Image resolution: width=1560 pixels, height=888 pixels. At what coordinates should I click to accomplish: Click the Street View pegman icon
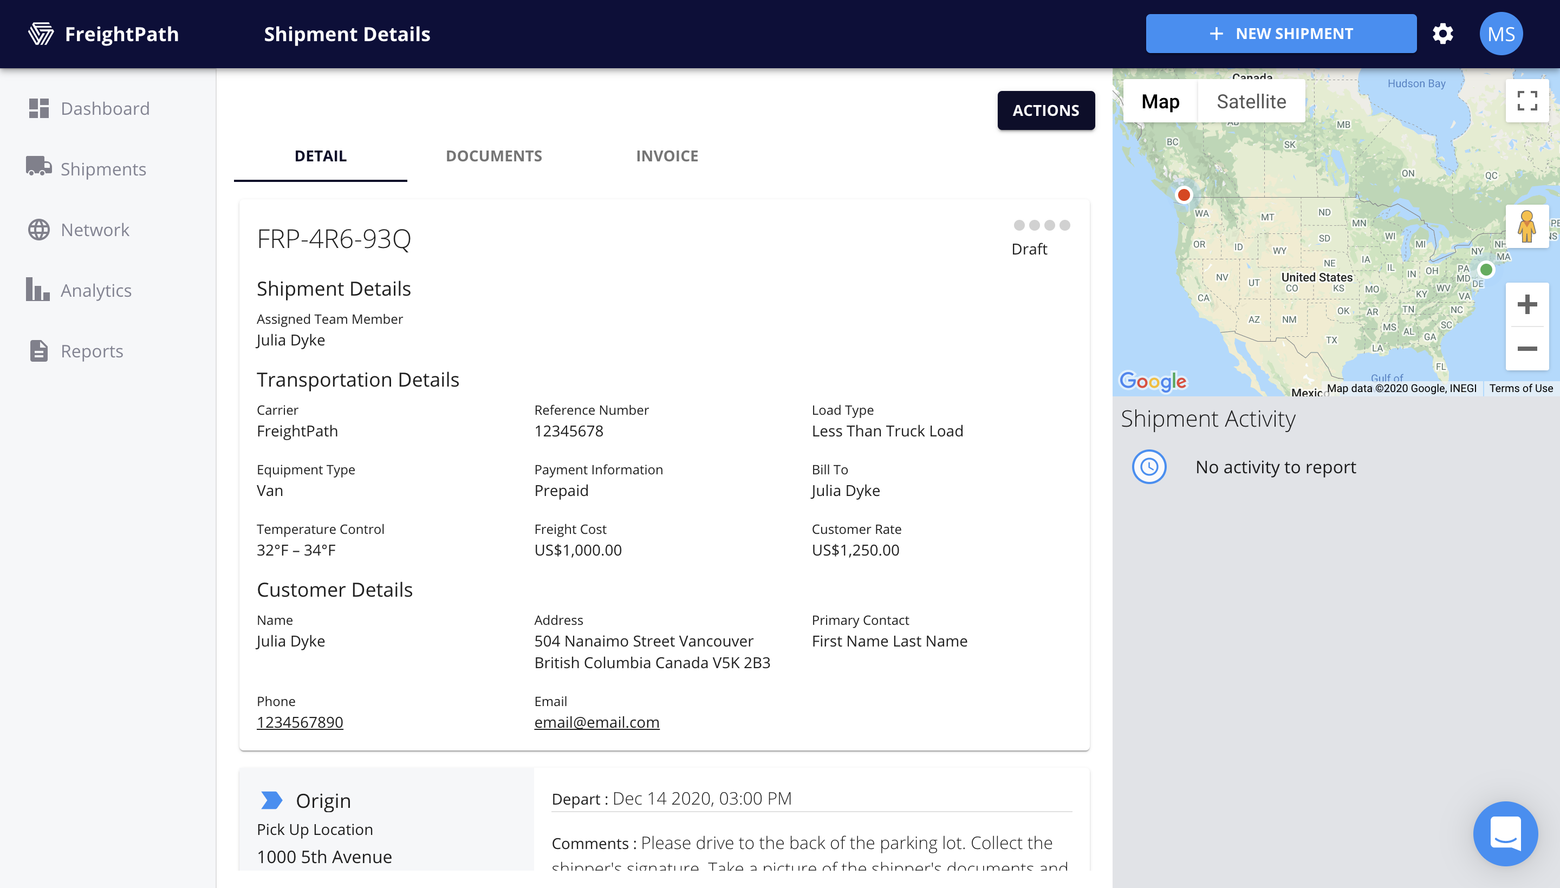[x=1526, y=226]
